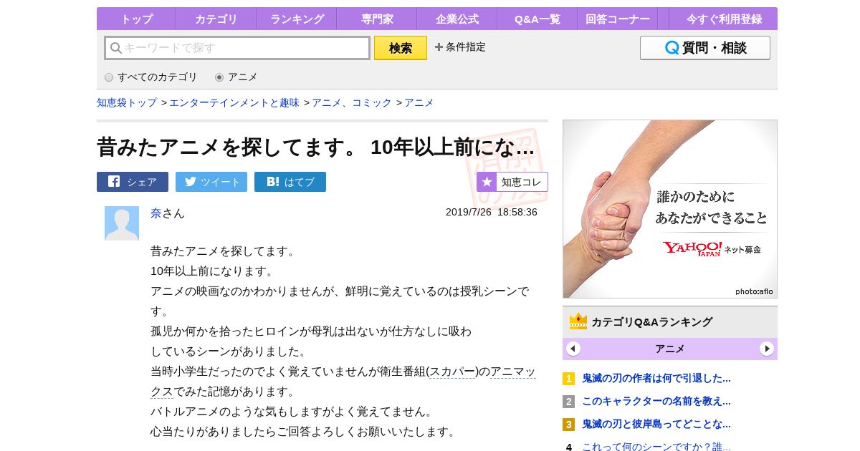Click the 質問・相談 button
Screen dimensions: 860x451
point(705,48)
